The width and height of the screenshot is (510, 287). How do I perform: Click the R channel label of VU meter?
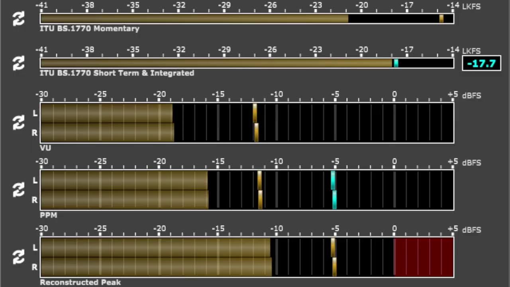[35, 132]
